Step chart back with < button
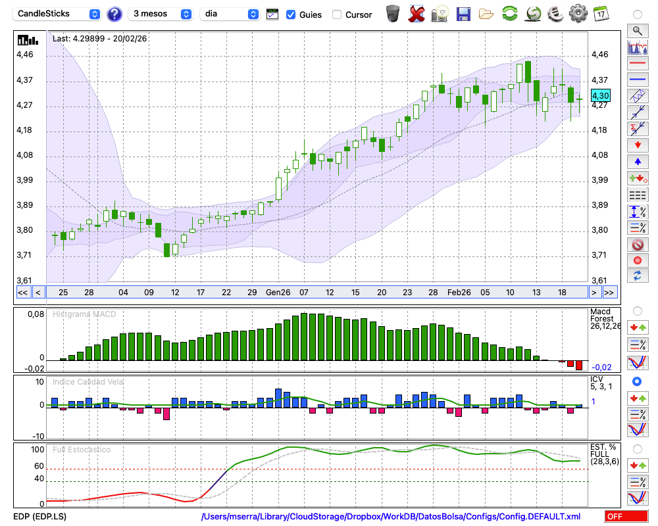658x526 pixels. point(38,293)
